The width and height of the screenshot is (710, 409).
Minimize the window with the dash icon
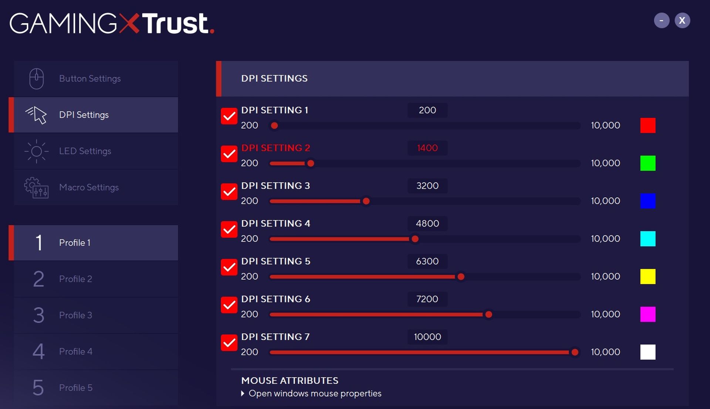coord(662,20)
